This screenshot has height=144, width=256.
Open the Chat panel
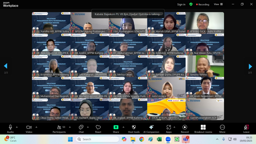(81, 129)
